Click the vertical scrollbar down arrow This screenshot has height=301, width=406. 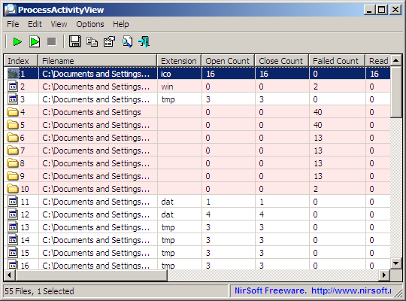click(396, 263)
